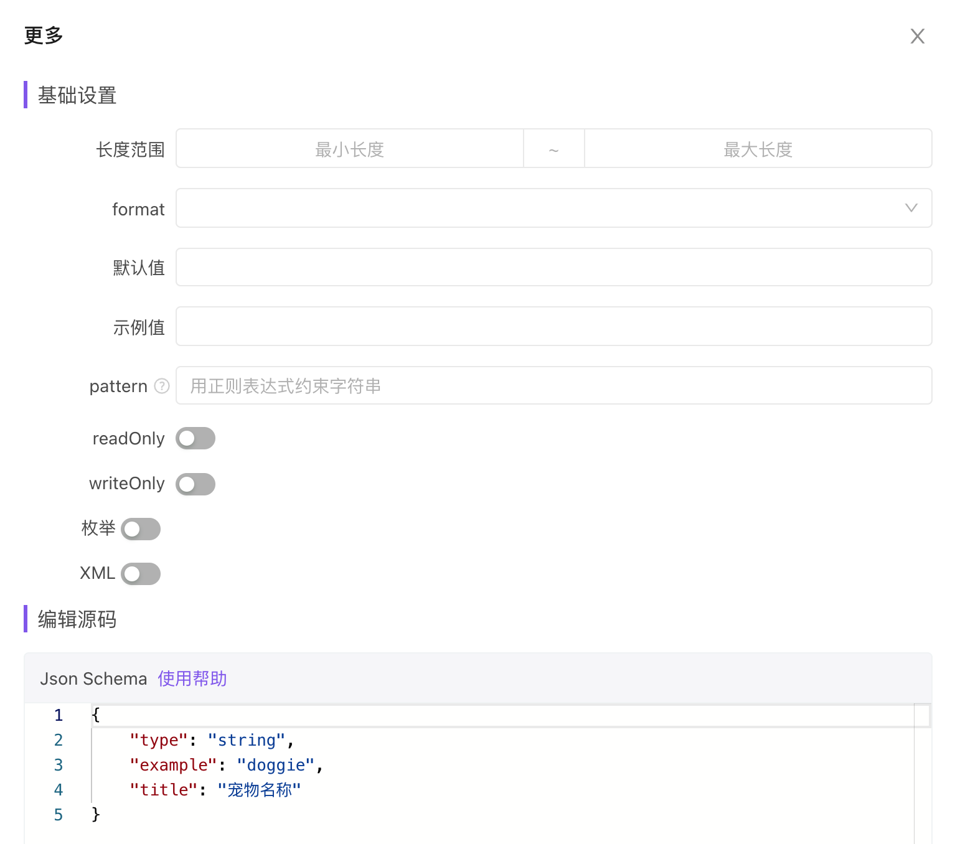
Task: Click the format dropdown chevron arrow
Action: (x=911, y=208)
